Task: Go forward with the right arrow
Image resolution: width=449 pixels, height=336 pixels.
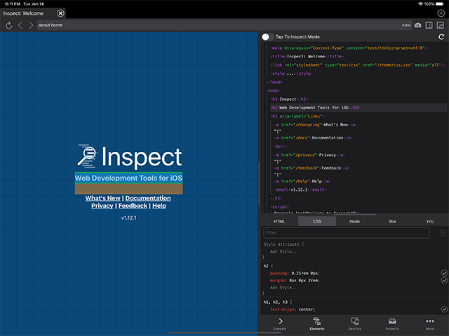Action: tap(31, 25)
